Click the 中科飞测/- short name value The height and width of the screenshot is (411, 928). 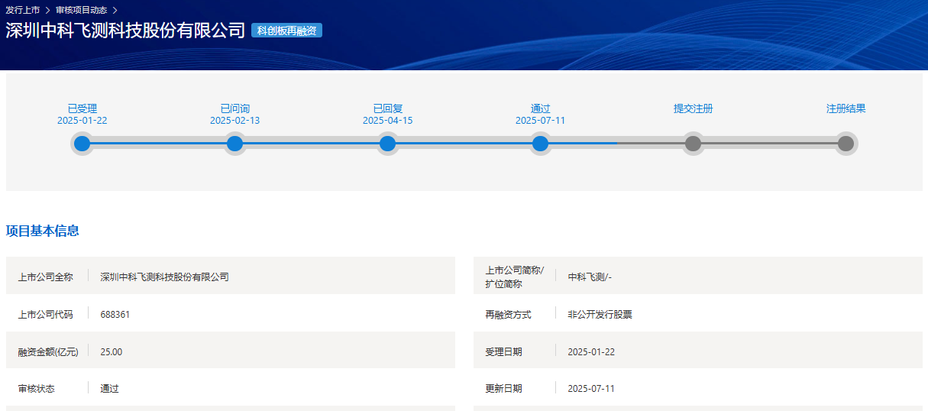590,277
